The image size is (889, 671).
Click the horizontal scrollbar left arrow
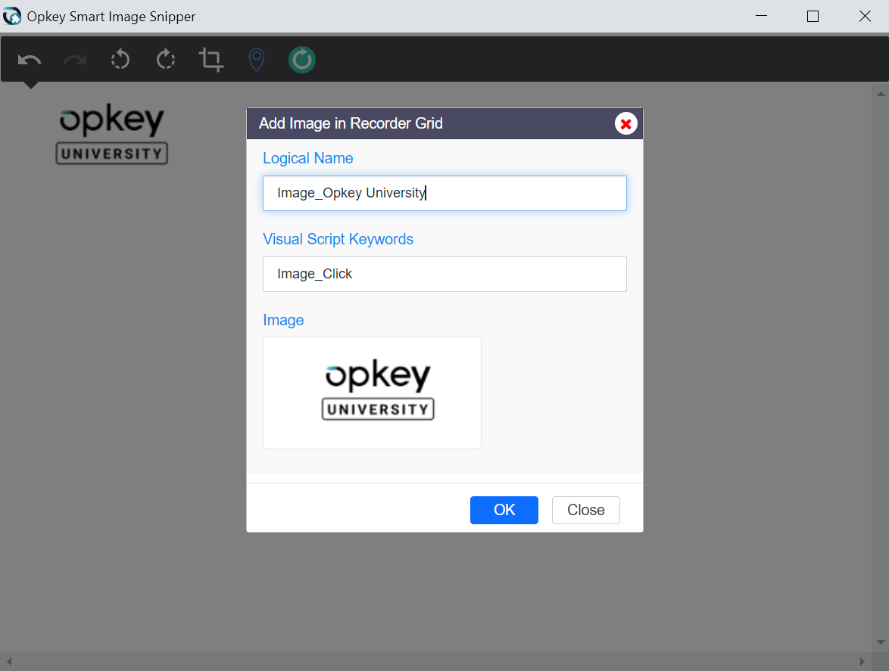tap(9, 661)
